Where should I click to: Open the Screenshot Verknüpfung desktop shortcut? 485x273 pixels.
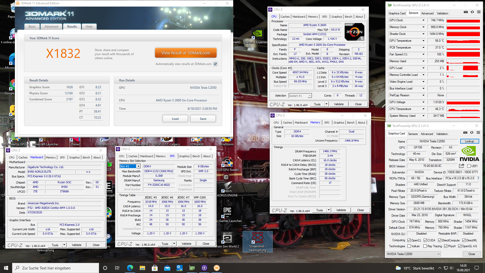(x=258, y=242)
